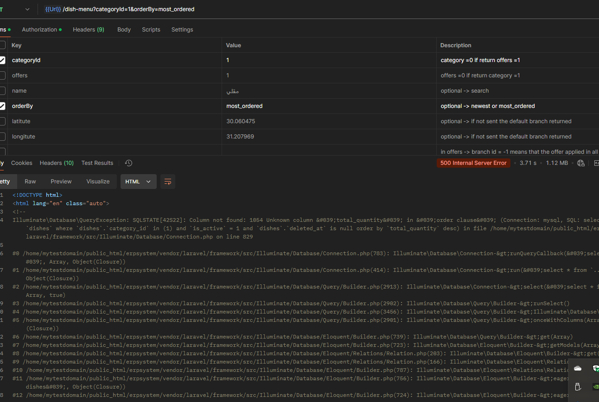Click the latitute value field 30.060475

tap(329, 121)
